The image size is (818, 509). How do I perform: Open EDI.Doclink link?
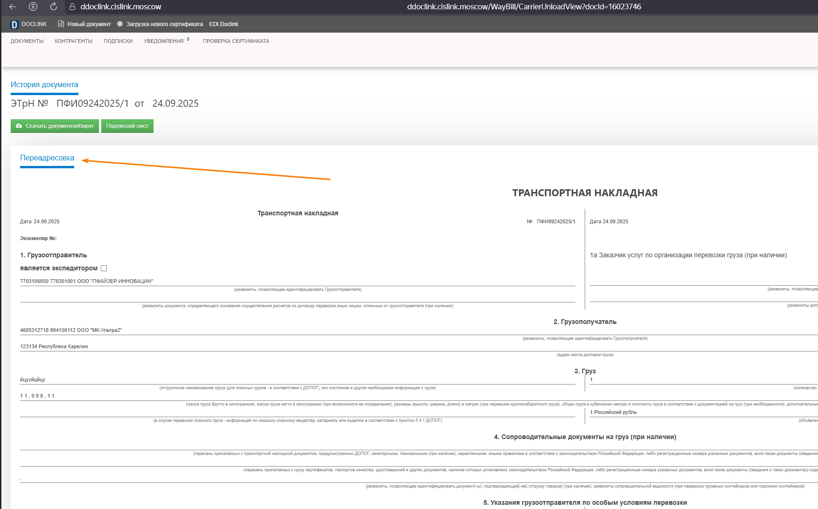click(x=224, y=24)
